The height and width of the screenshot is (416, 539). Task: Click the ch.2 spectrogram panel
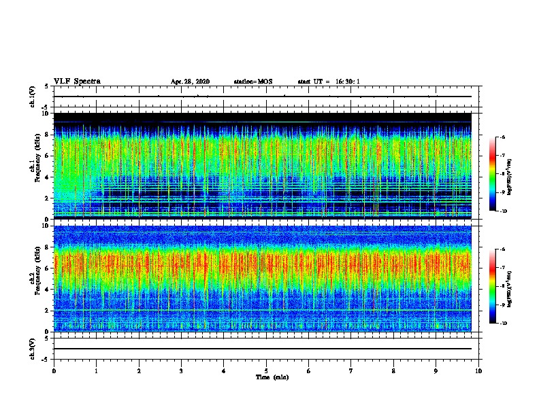pos(263,279)
